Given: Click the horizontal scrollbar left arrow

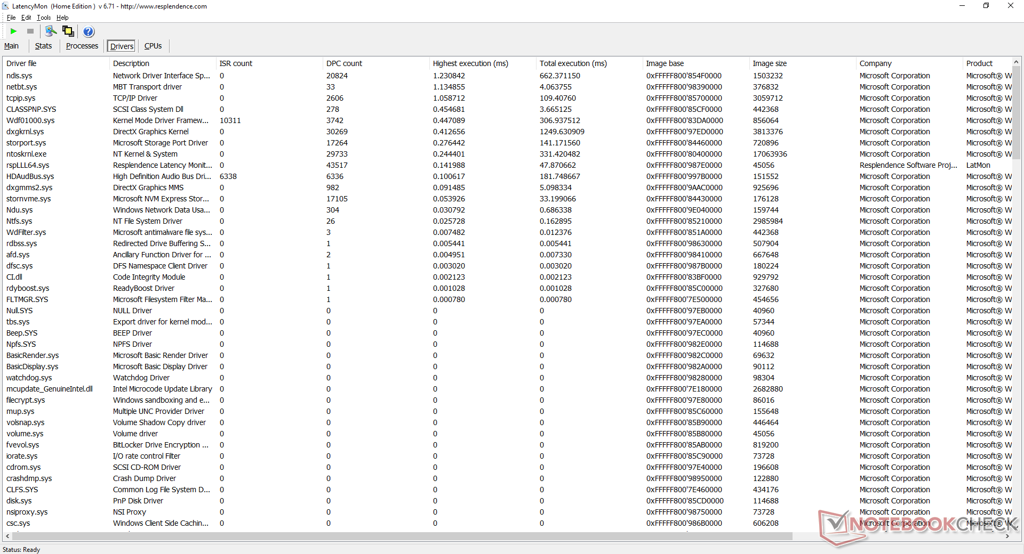Looking at the screenshot, I should click(7, 536).
